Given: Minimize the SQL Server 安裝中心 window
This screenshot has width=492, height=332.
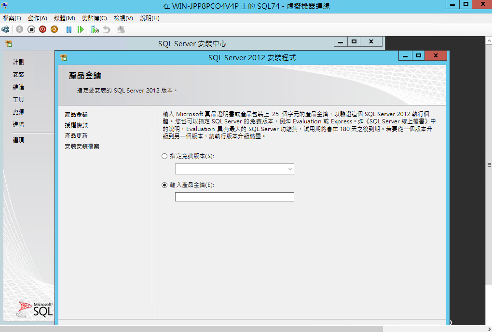Looking at the screenshot, I should (341, 42).
